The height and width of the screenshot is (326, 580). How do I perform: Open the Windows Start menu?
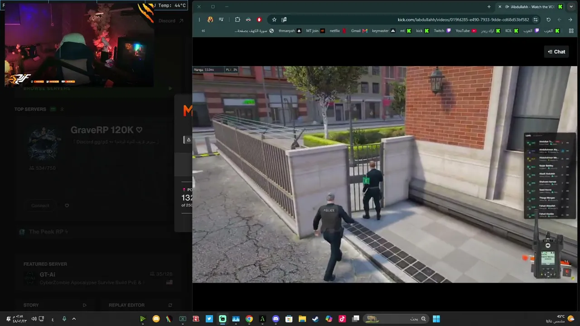point(436,319)
